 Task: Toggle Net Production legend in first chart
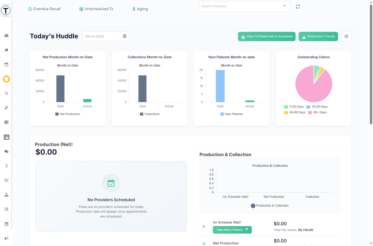point(68,114)
